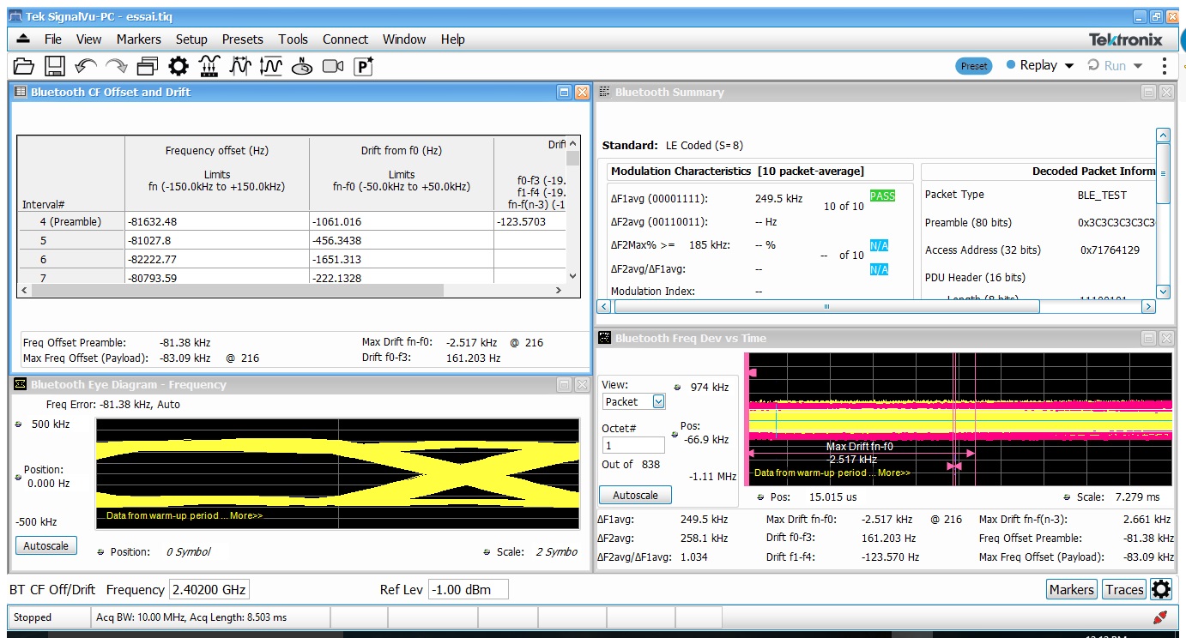Open the Run dropdown arrow
This screenshot has height=638, width=1186.
click(x=1141, y=64)
